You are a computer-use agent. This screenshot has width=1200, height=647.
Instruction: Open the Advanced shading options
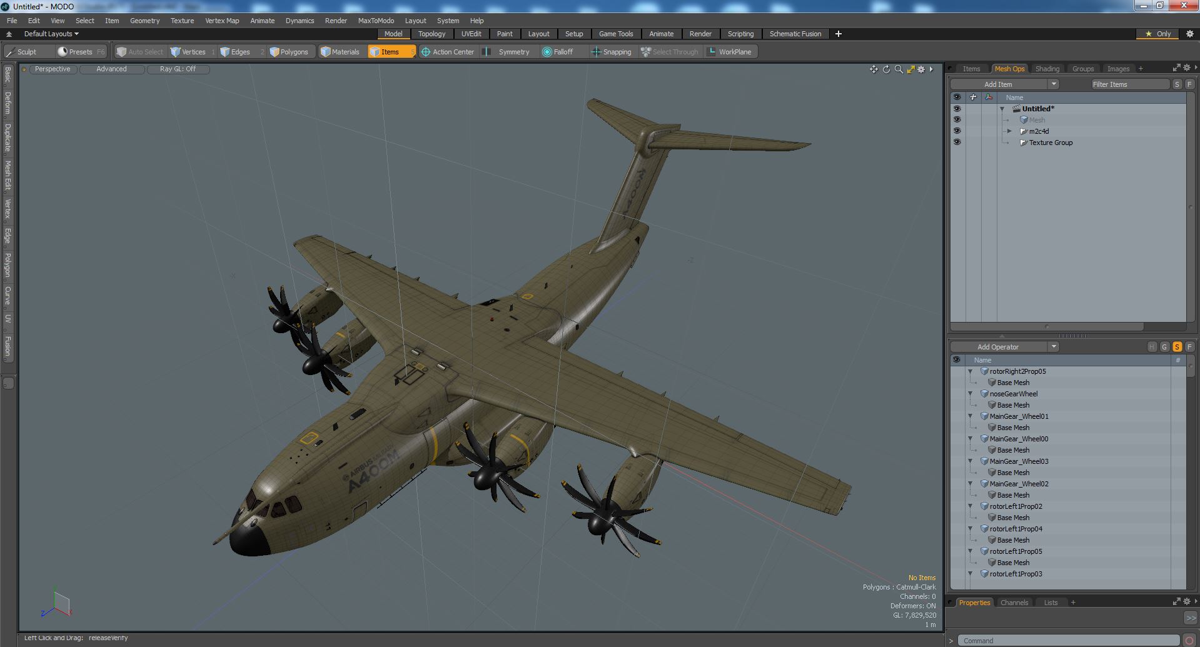tap(111, 69)
